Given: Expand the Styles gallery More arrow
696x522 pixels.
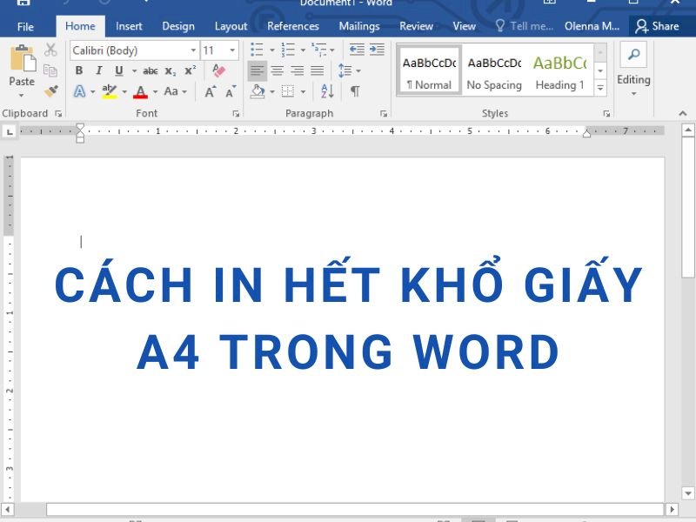Looking at the screenshot, I should click(600, 88).
